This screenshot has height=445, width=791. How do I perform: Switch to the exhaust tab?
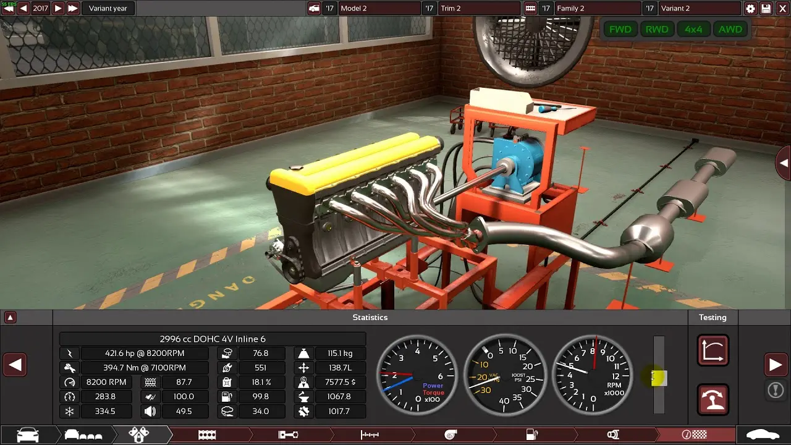(613, 434)
